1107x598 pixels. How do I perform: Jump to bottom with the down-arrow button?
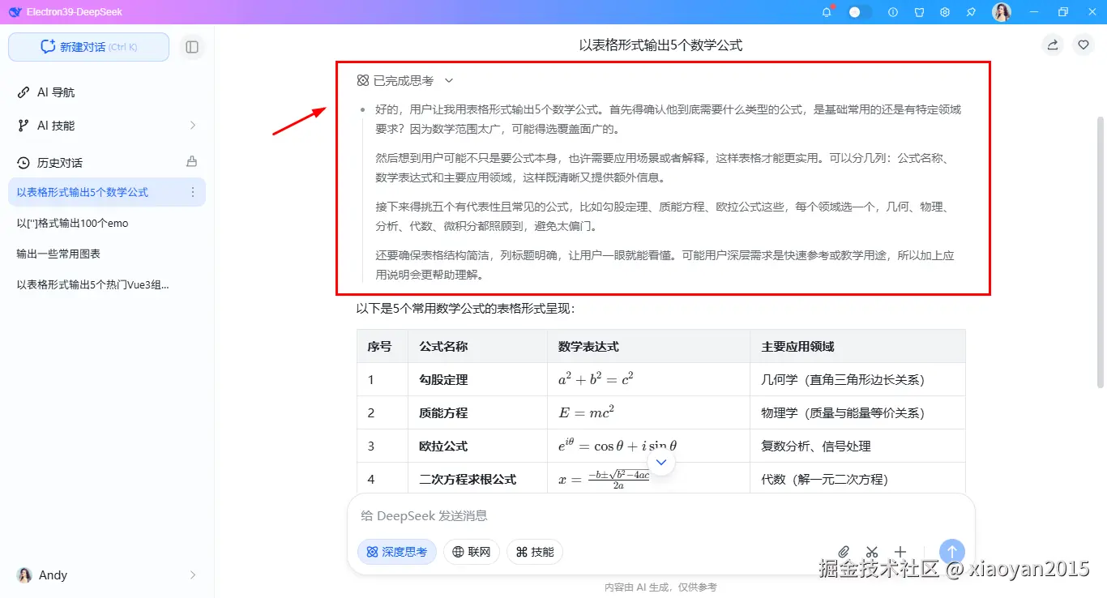(x=661, y=462)
